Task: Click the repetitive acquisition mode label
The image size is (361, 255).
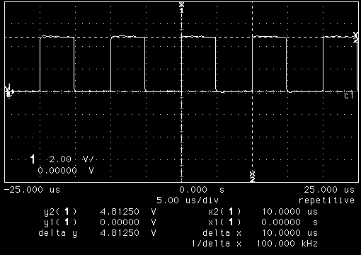Action: (x=326, y=200)
